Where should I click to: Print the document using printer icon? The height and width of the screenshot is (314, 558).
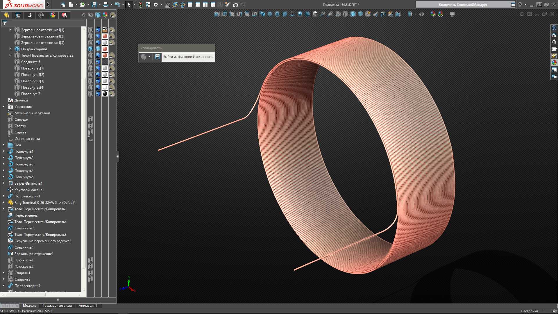coord(106,5)
